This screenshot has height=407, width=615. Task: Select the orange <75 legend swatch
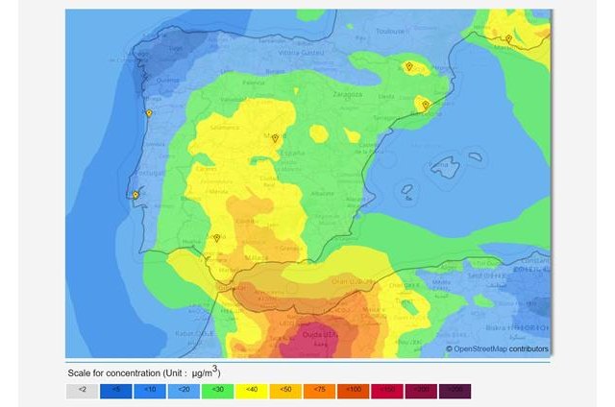(319, 390)
